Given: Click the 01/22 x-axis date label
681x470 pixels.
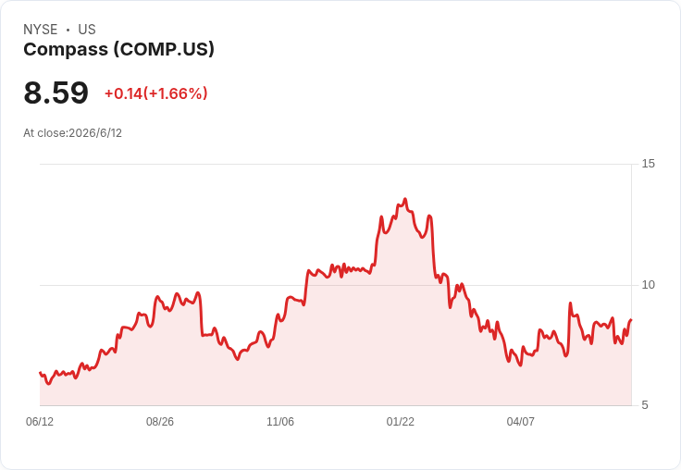Looking at the screenshot, I should [x=401, y=422].
